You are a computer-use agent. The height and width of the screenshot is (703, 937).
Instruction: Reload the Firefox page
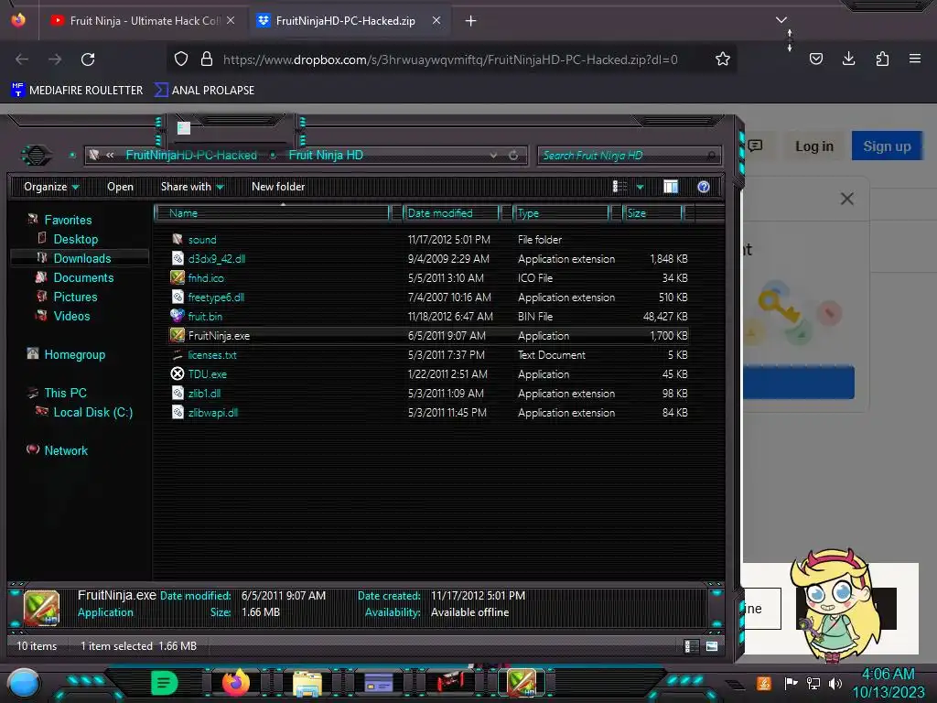pyautogui.click(x=88, y=59)
